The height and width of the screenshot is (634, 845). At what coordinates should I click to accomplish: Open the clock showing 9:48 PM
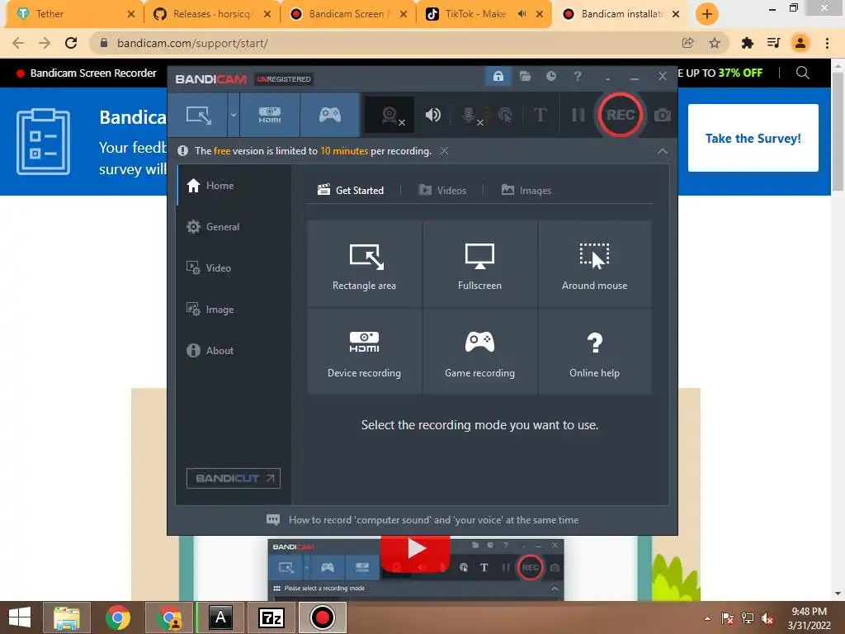click(809, 618)
